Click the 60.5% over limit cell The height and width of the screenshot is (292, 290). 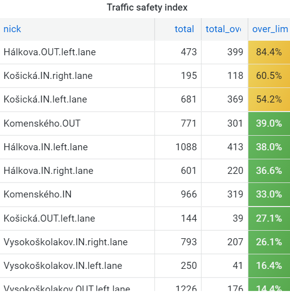(x=269, y=76)
